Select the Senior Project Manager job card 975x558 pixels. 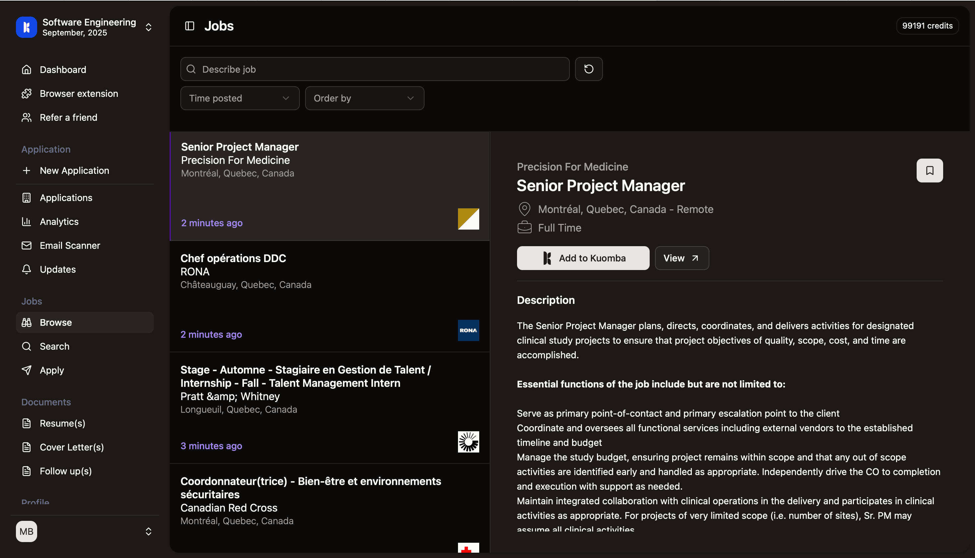click(x=329, y=186)
